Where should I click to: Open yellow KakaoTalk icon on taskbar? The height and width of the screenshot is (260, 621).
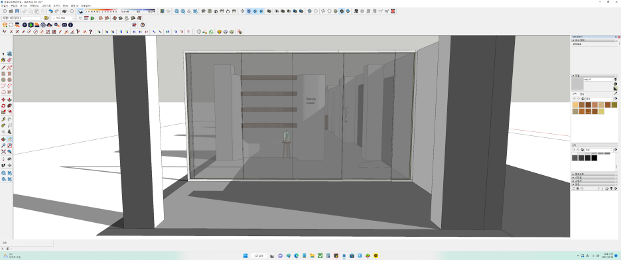click(x=376, y=255)
